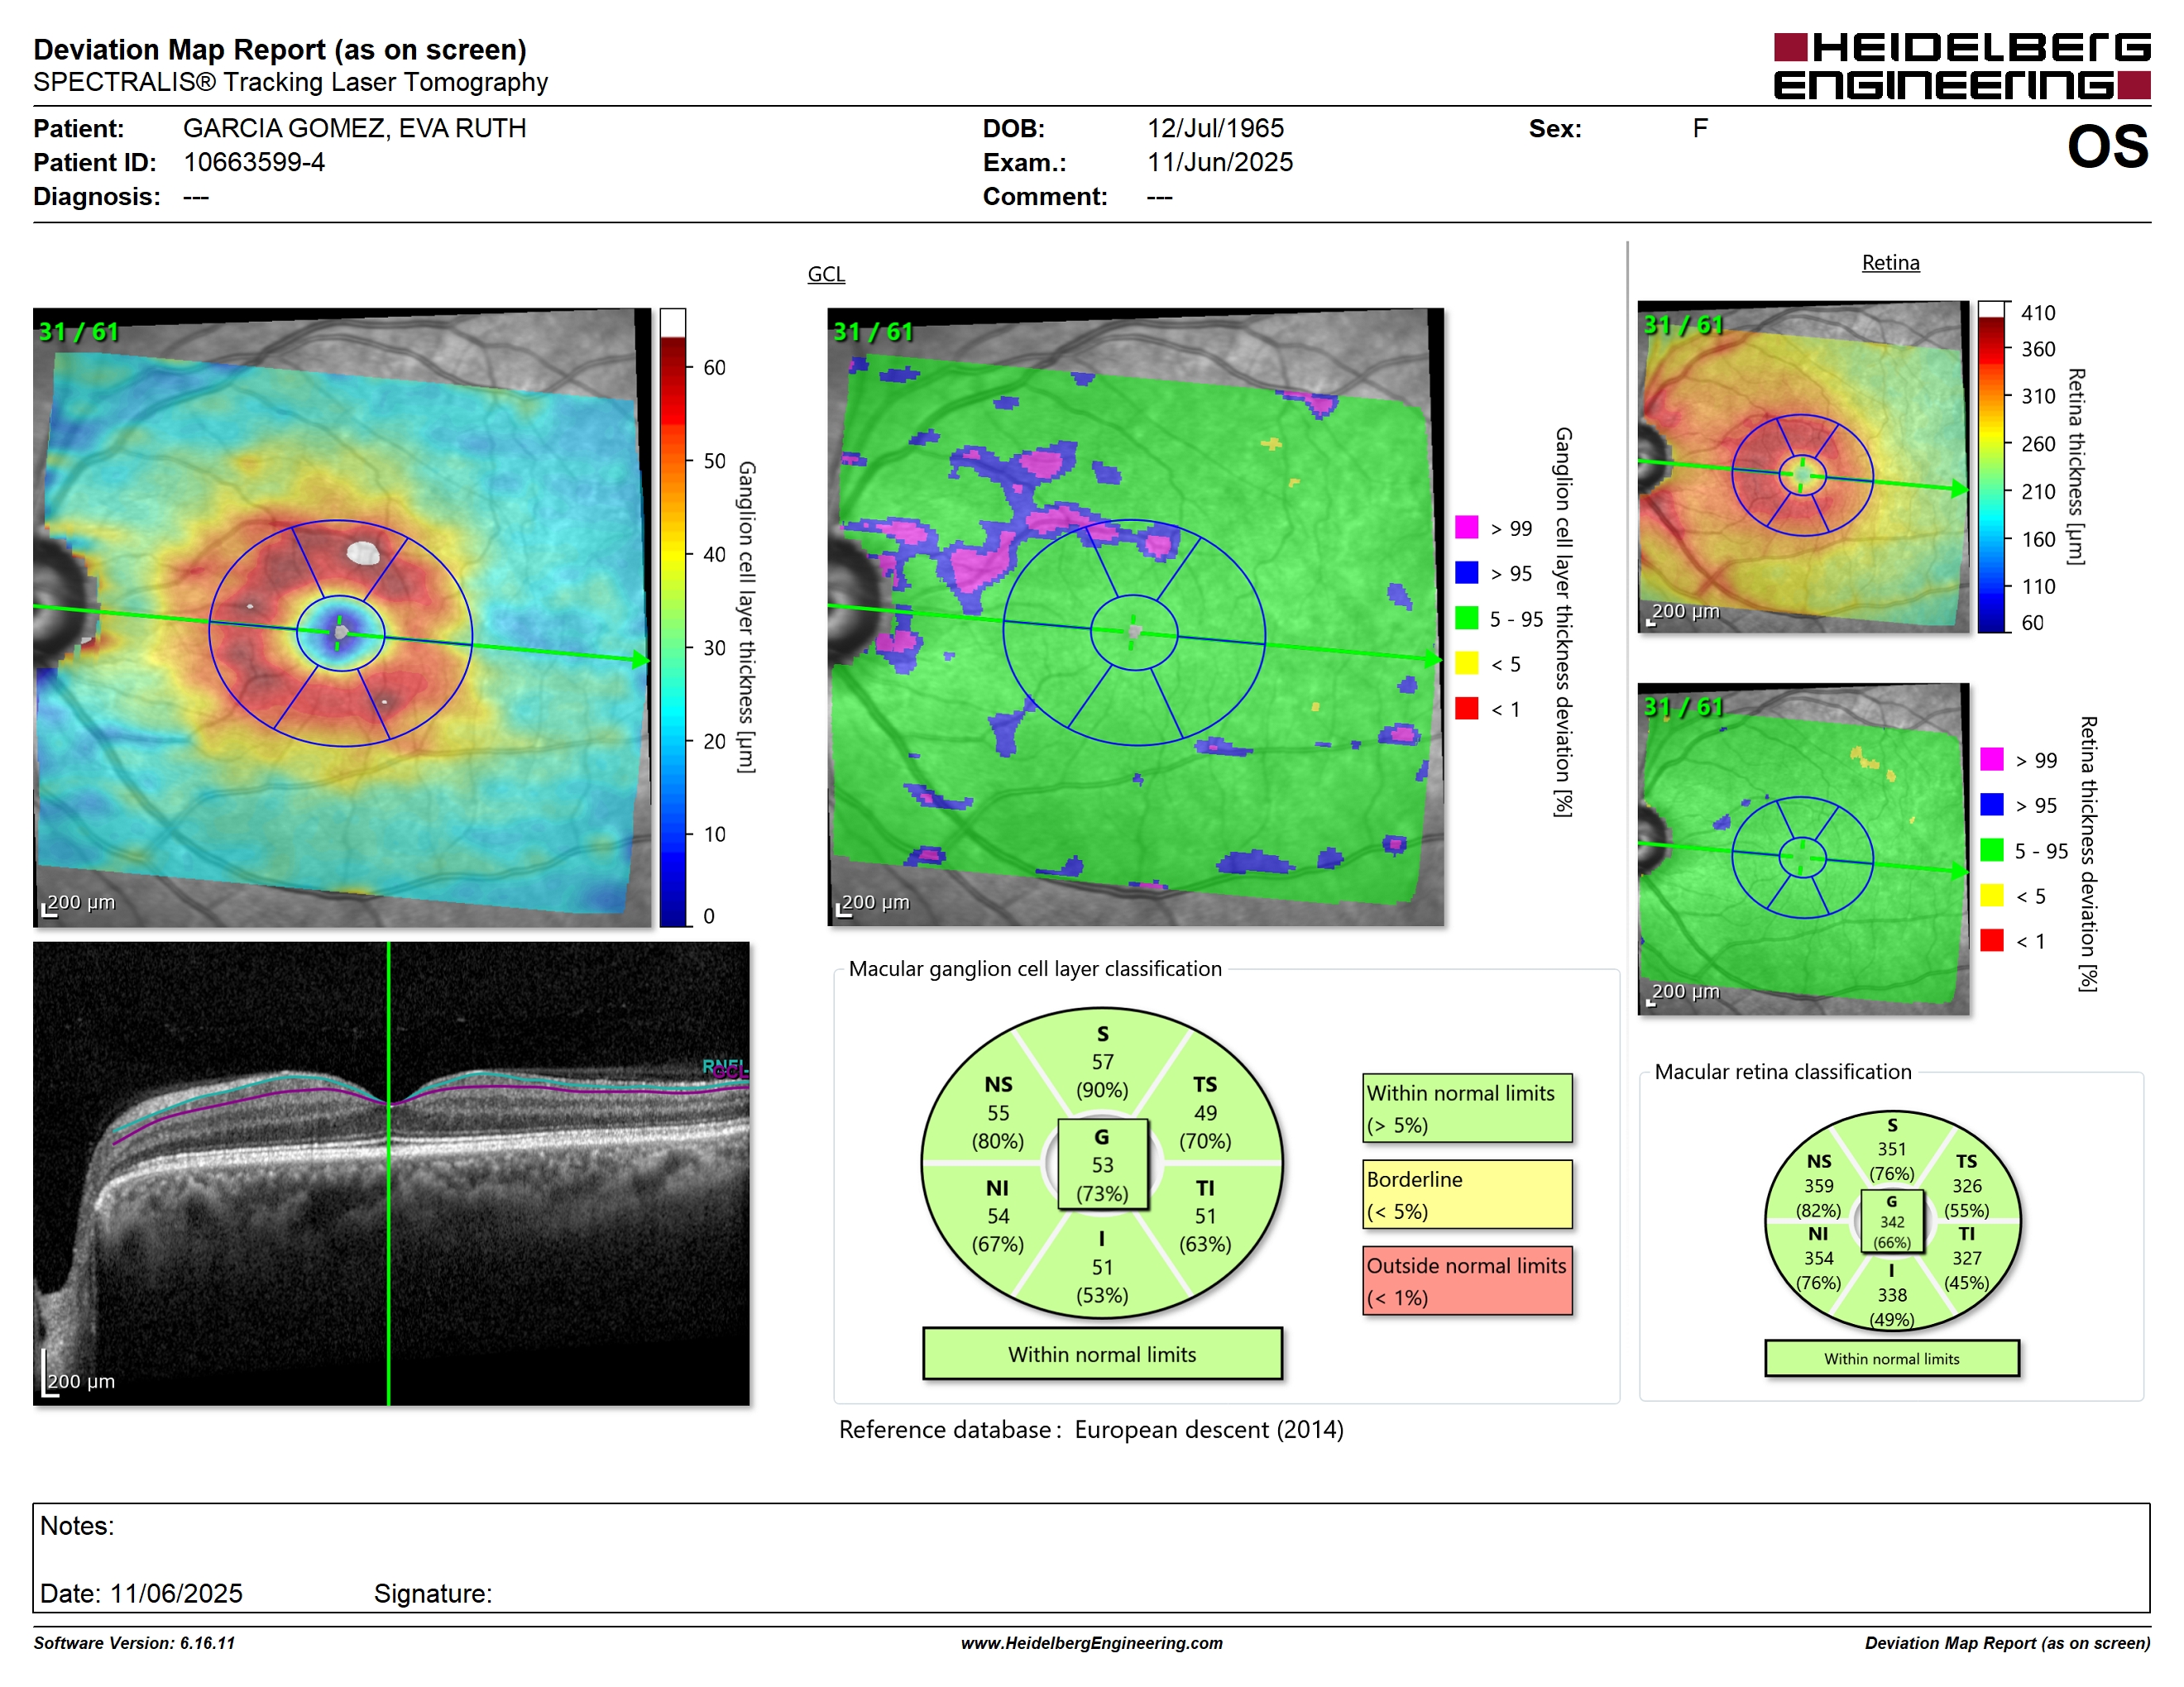2184x1687 pixels.
Task: Open the www.HeidelbergEngineering.com footer link
Action: [x=1091, y=1643]
